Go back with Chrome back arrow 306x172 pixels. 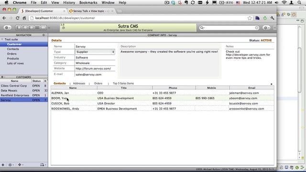4,18
